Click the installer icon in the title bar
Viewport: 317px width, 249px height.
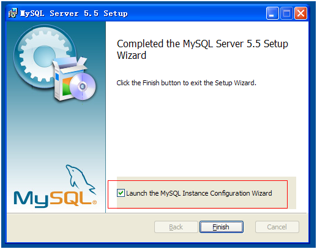pyautogui.click(x=13, y=13)
